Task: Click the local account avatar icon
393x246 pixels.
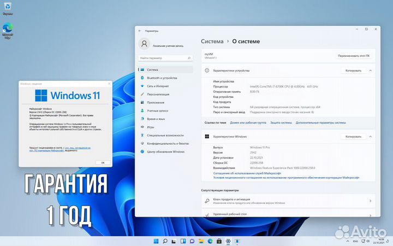Action: pos(144,44)
